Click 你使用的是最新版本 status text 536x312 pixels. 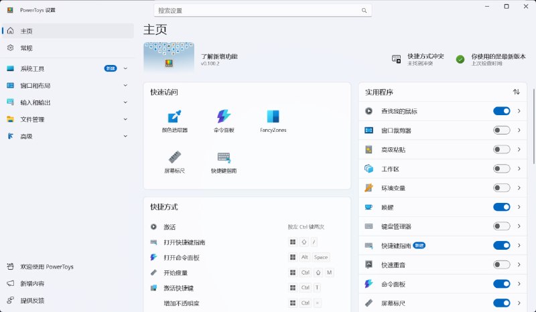(x=498, y=56)
